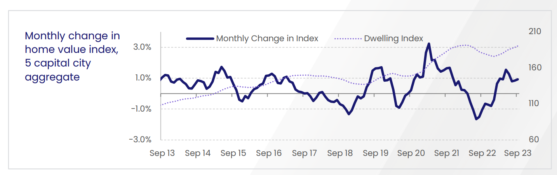Click the -3.0% left axis label
The image size is (557, 175).
[x=142, y=140]
